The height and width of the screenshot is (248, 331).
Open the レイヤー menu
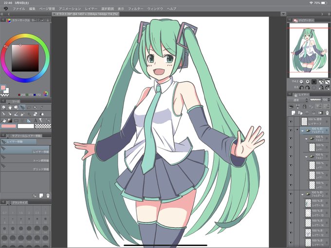tap(91, 9)
